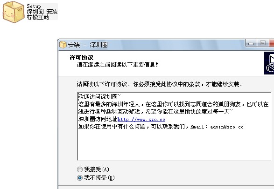The image size is (274, 189).
Task: Open the http://www.szo.cc link
Action: point(141,119)
